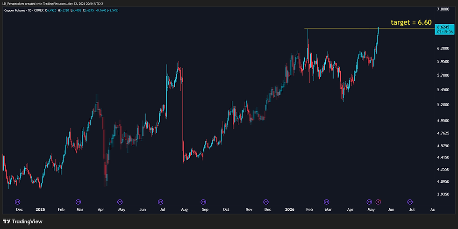Screen dimensions: 458x229
Task: Open the rollover event icon above Mar 2025
Action: click(78, 202)
